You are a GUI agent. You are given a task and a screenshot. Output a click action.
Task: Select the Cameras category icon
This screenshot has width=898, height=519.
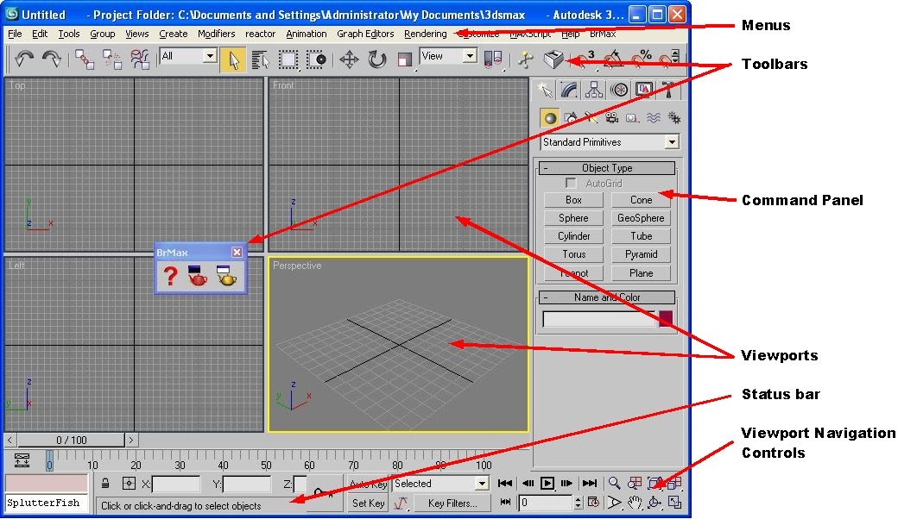[612, 118]
